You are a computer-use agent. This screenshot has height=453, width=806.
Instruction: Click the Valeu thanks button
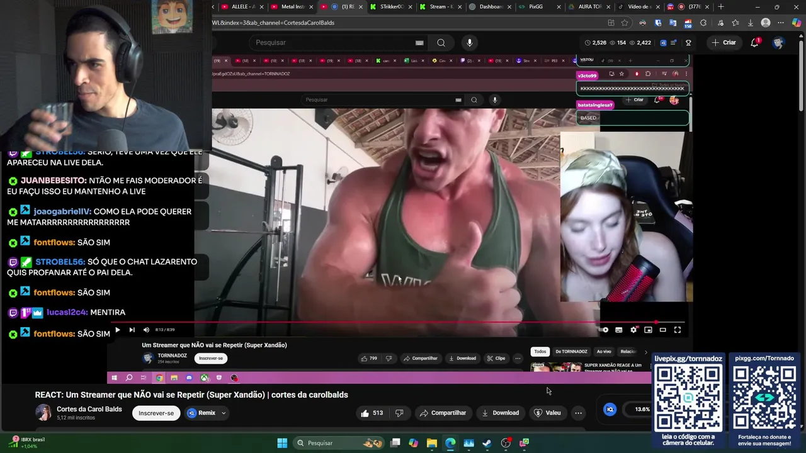coord(547,413)
